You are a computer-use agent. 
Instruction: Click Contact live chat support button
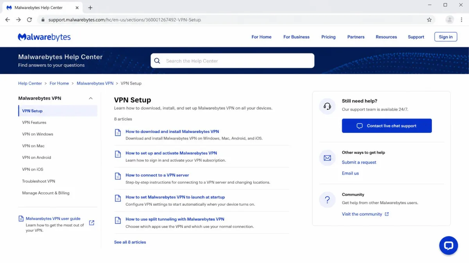pos(387,126)
